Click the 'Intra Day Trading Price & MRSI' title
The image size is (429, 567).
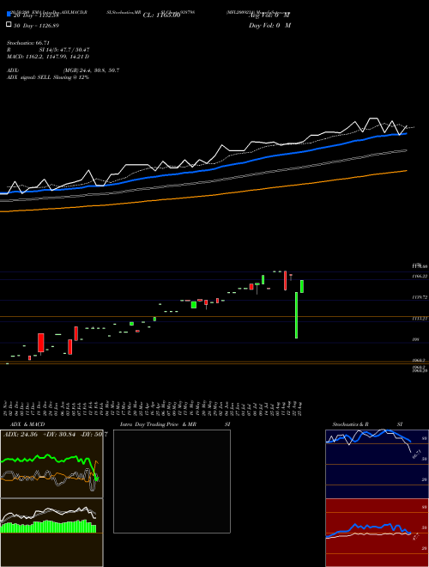point(175,424)
